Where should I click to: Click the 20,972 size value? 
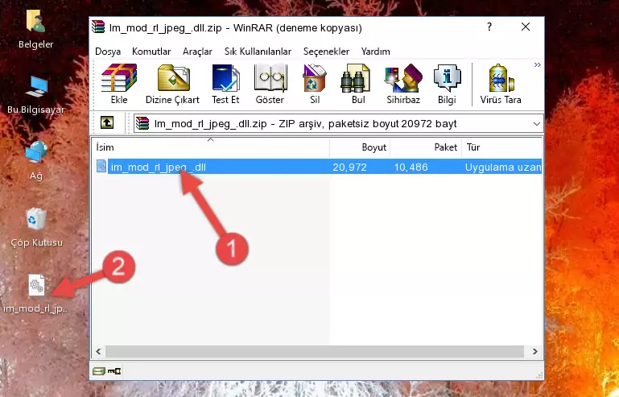tap(350, 167)
